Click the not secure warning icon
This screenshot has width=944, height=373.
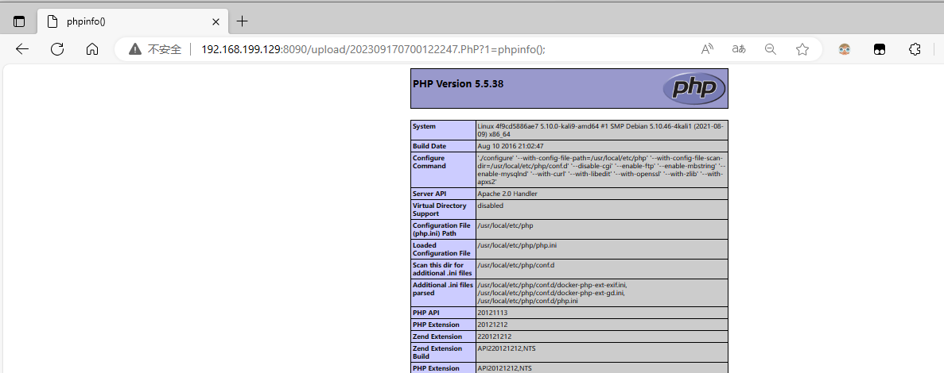point(135,49)
